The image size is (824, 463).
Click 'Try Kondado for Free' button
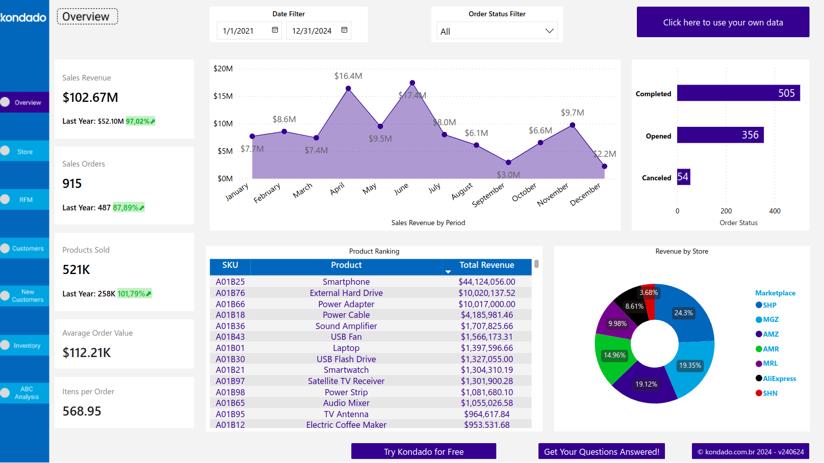pyautogui.click(x=423, y=452)
